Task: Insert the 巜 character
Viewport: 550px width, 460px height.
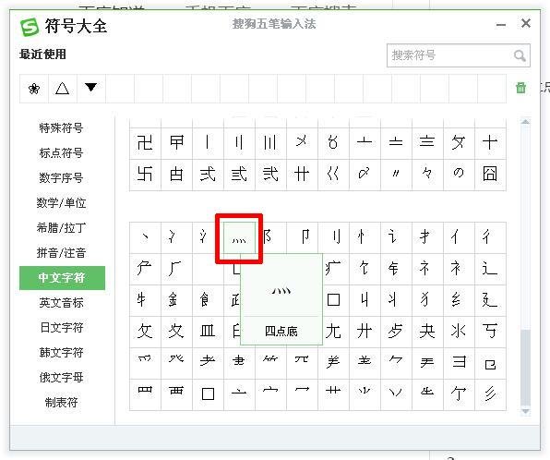Action: pos(333,175)
